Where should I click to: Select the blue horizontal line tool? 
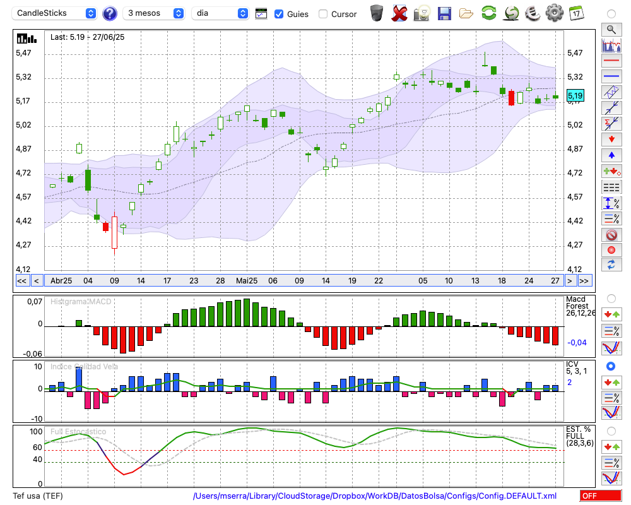pyautogui.click(x=611, y=76)
